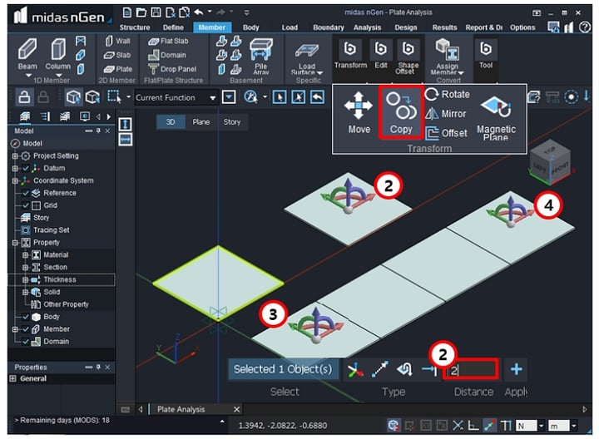Open the Define ribbon tab
Screen dimensions: 599x439
tap(173, 27)
